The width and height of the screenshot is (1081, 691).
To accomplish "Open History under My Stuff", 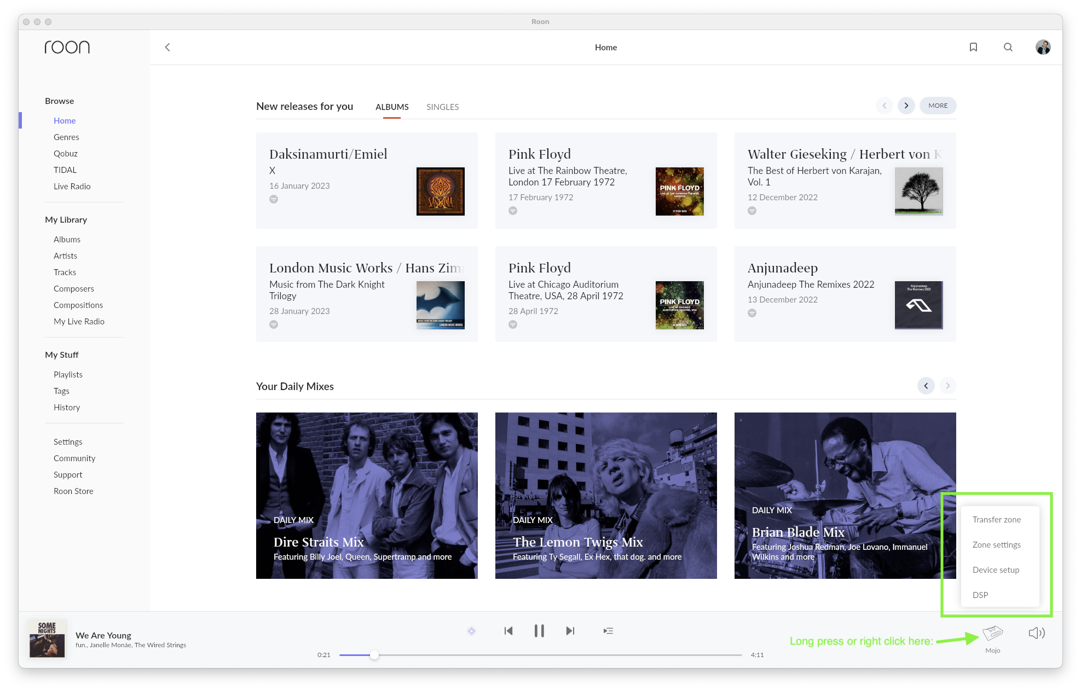I will click(x=67, y=407).
